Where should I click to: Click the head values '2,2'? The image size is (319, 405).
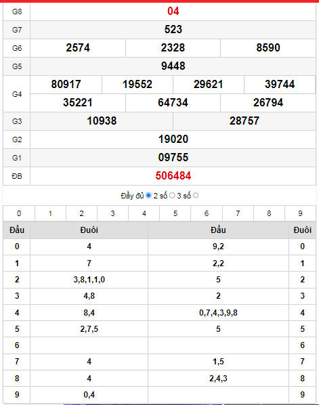(x=218, y=263)
